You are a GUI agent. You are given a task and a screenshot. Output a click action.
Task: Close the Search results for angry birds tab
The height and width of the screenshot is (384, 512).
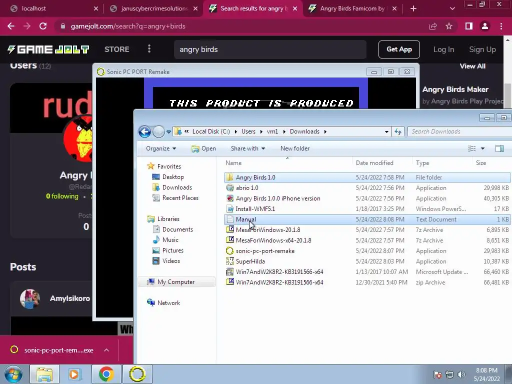pos(295,8)
